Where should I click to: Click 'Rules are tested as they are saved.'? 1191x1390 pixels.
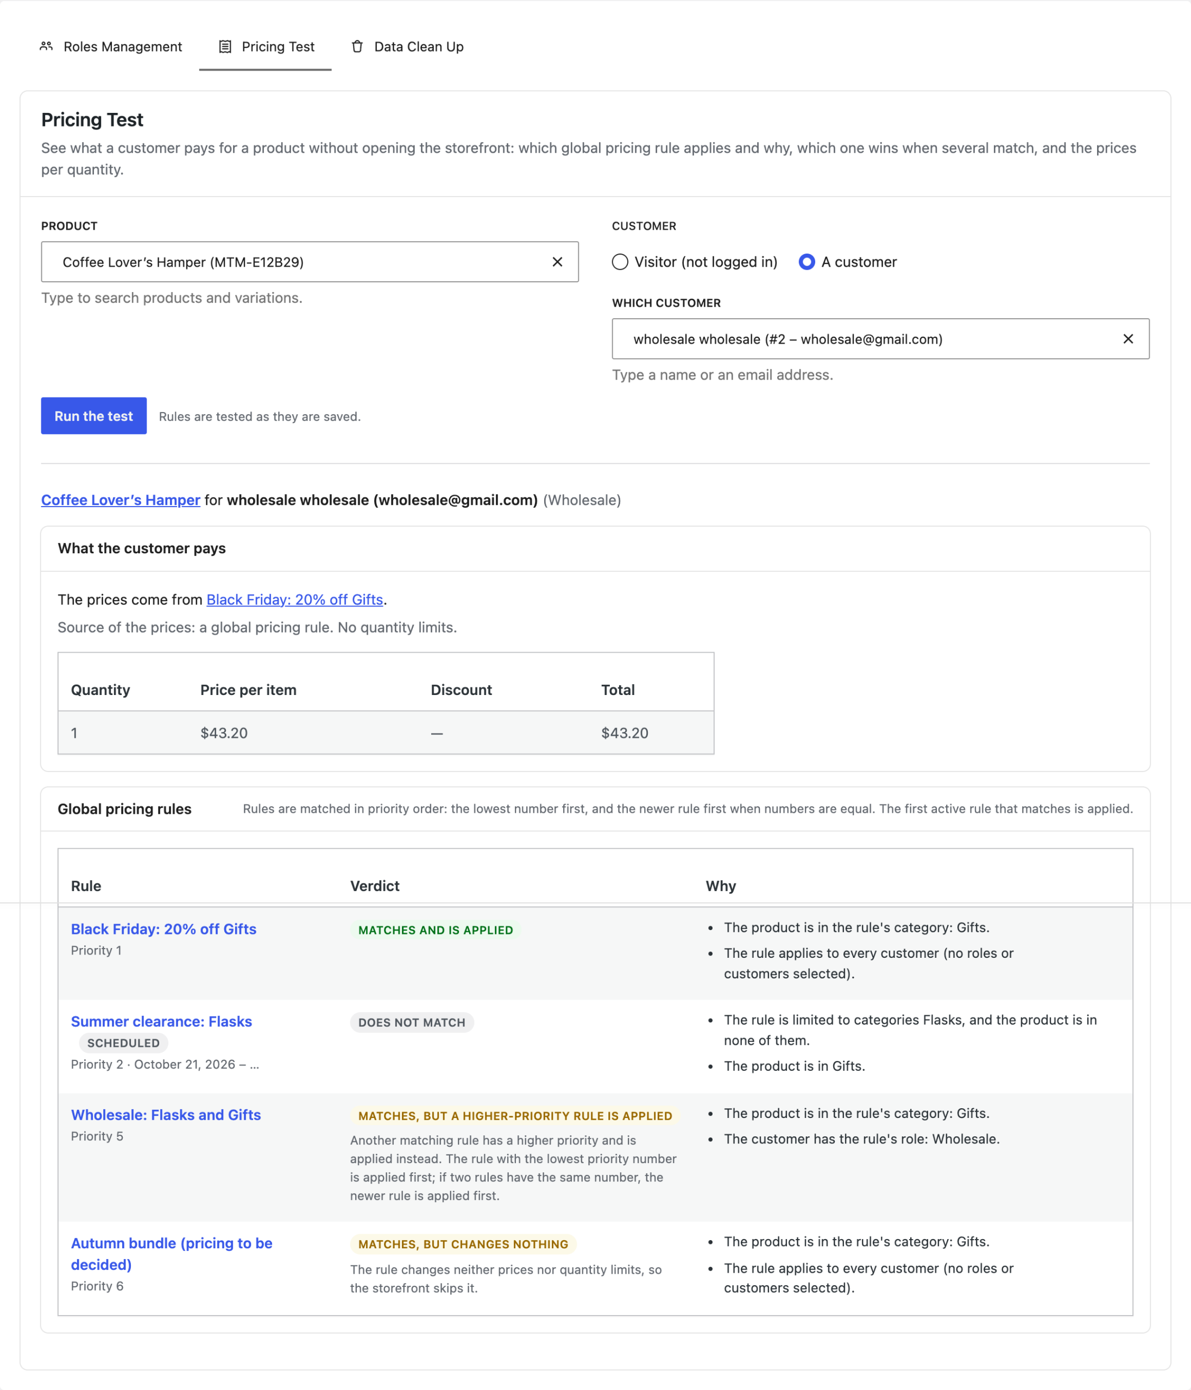(260, 416)
